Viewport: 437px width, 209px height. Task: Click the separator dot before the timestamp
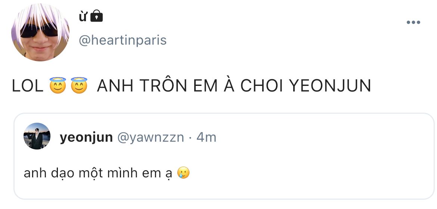190,138
